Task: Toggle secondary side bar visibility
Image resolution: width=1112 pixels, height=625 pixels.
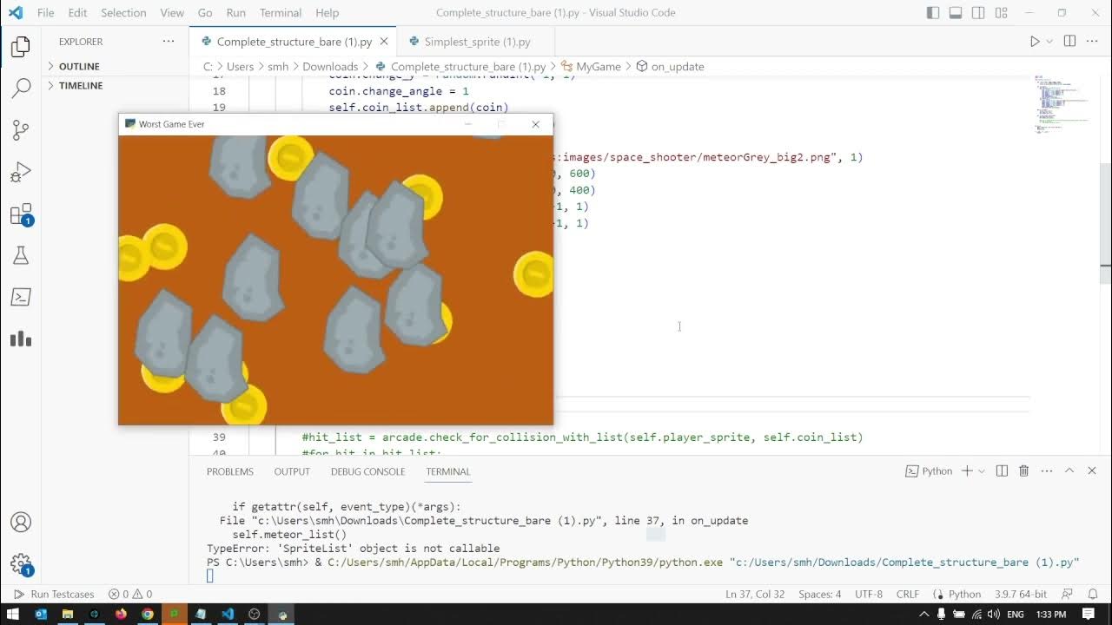Action: click(x=978, y=13)
